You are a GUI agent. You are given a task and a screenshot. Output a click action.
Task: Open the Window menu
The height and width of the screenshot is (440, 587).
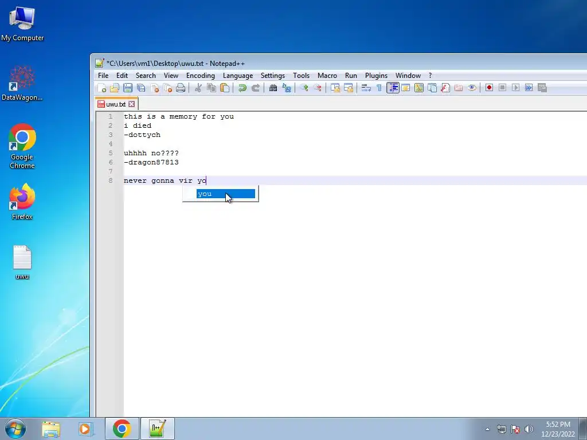click(x=408, y=76)
